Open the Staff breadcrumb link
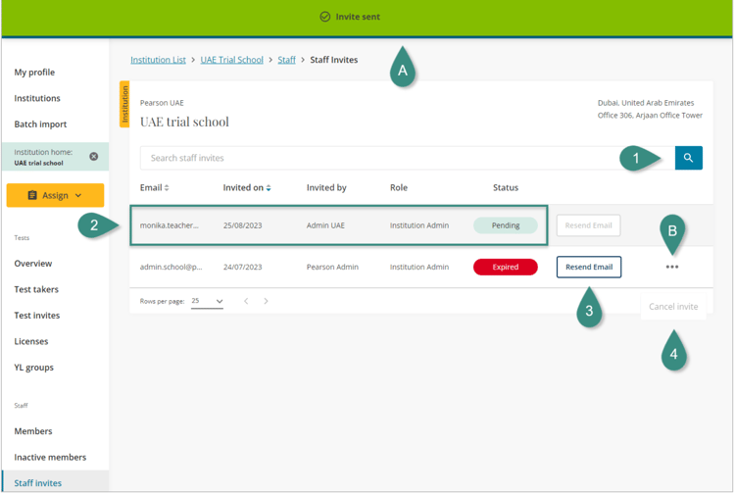This screenshot has width=735, height=495. (x=286, y=60)
